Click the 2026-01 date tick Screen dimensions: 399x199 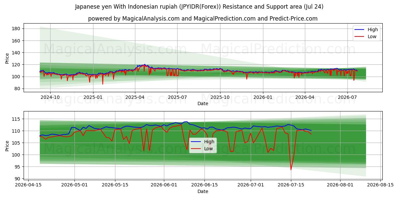263,97
